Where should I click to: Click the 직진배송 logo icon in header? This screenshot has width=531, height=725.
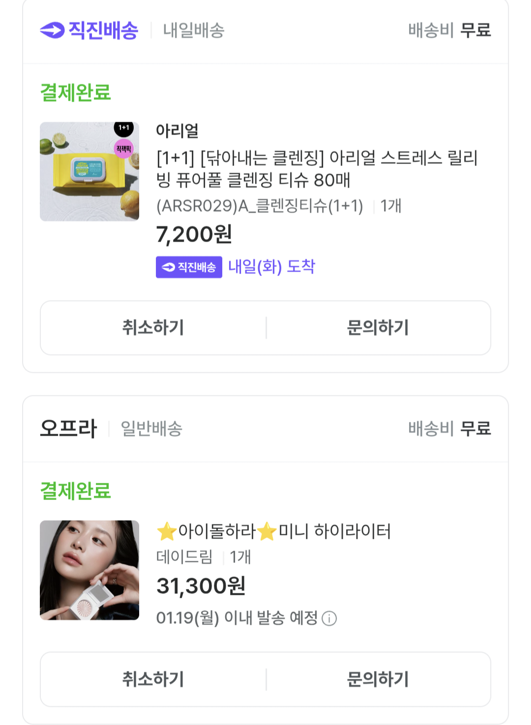pyautogui.click(x=52, y=30)
